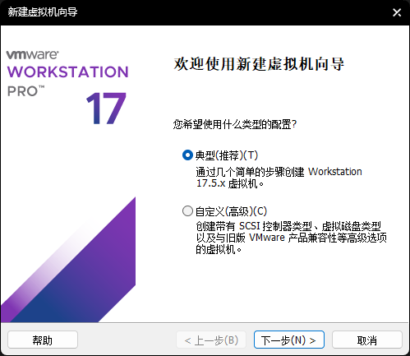Click the WORKSTATION banner text
Screen dimensions: 410x356
67,72
